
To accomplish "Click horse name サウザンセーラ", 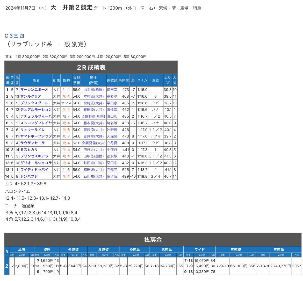I will [32, 143].
